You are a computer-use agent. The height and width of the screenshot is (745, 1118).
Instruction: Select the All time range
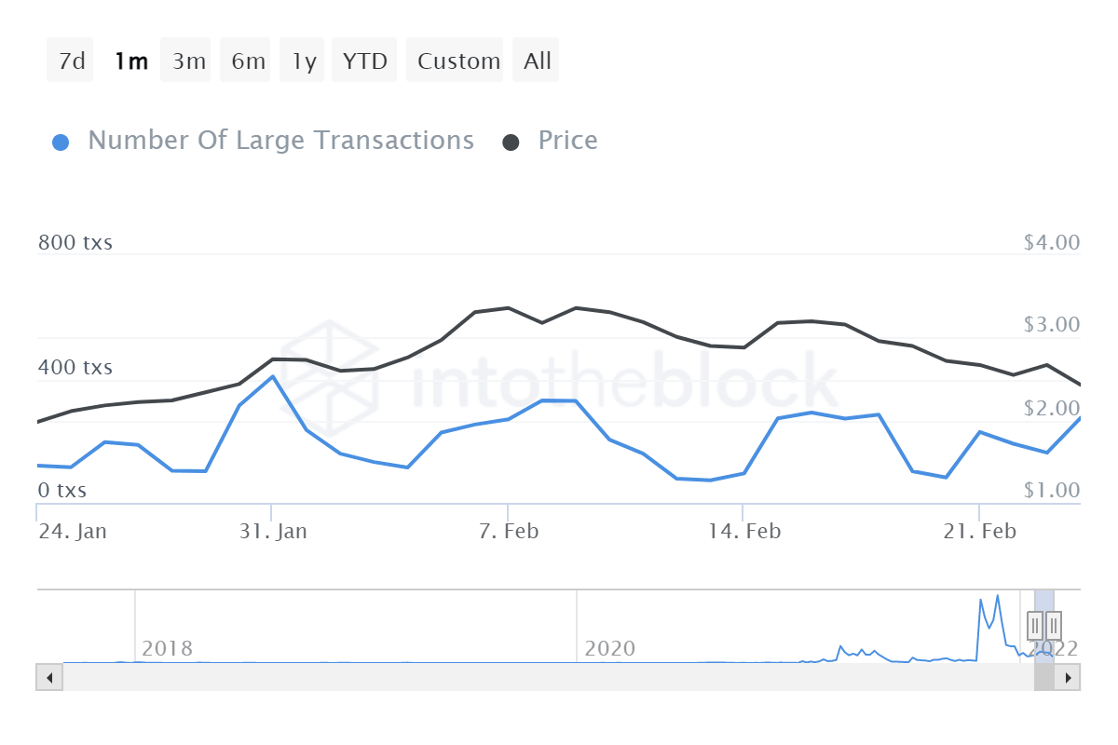536,60
